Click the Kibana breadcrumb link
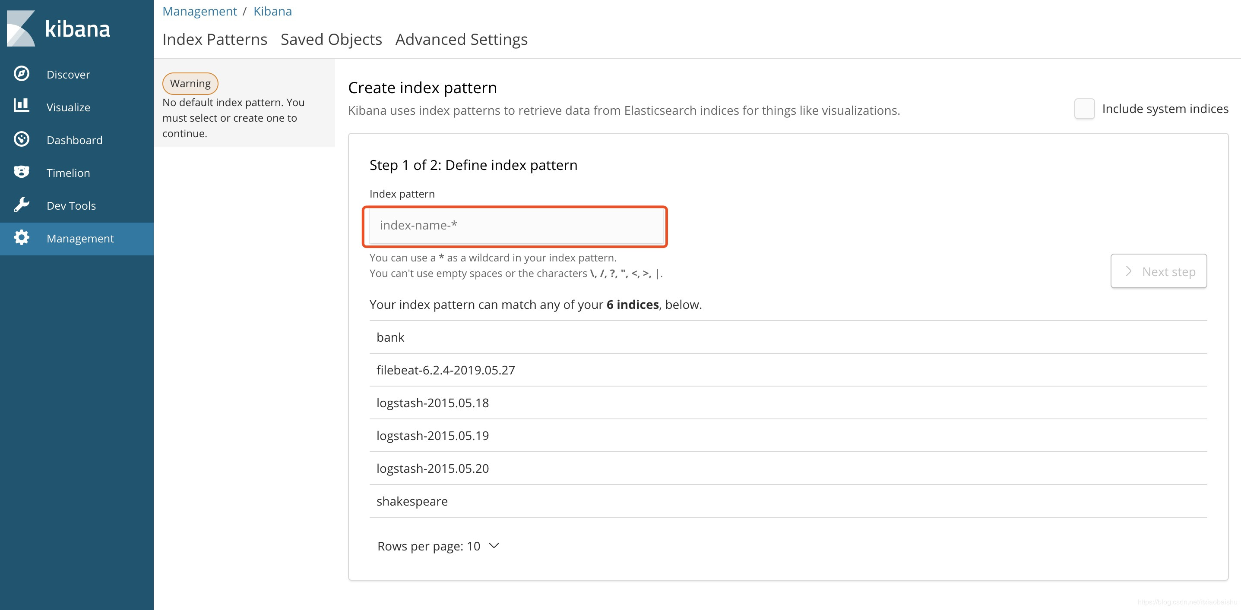 pos(272,11)
